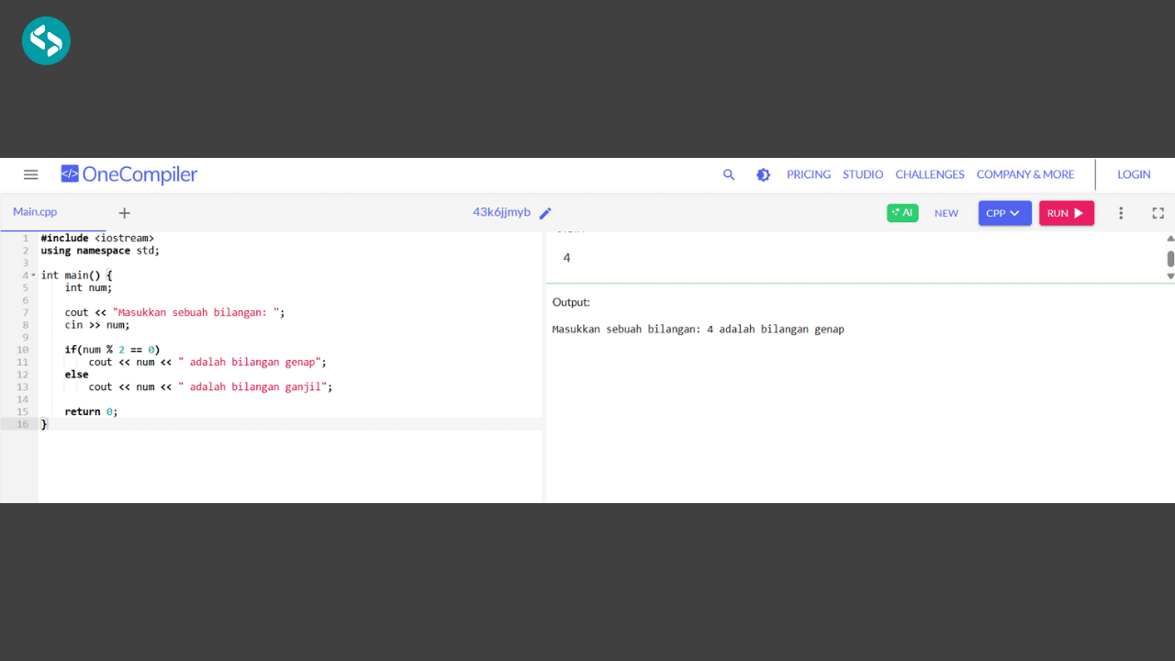Select the Main.cpp tab
The width and height of the screenshot is (1175, 661).
point(35,212)
